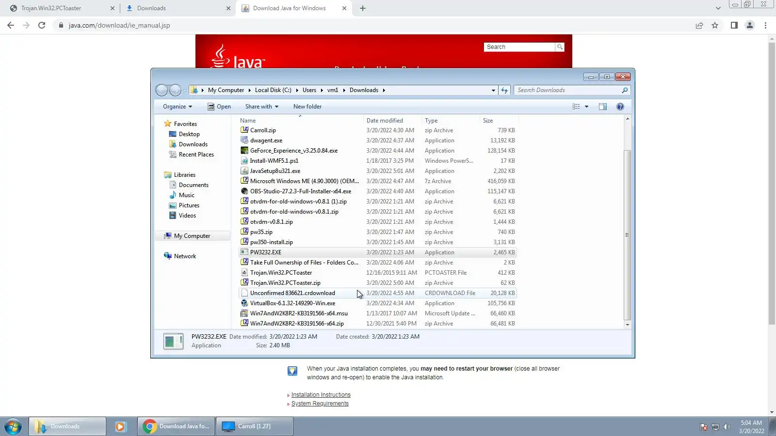Click the PW3232.EXE file icon
Image resolution: width=776 pixels, height=436 pixels.
(244, 252)
